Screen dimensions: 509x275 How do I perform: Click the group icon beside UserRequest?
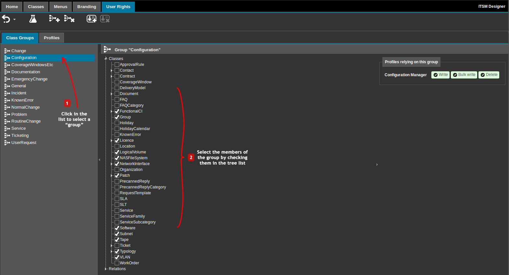7,143
